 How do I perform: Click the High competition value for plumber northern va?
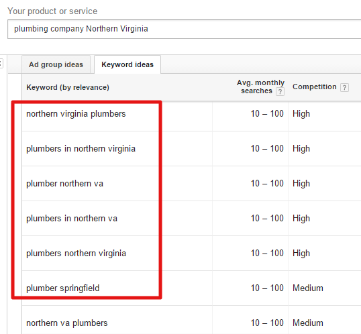pos(301,184)
